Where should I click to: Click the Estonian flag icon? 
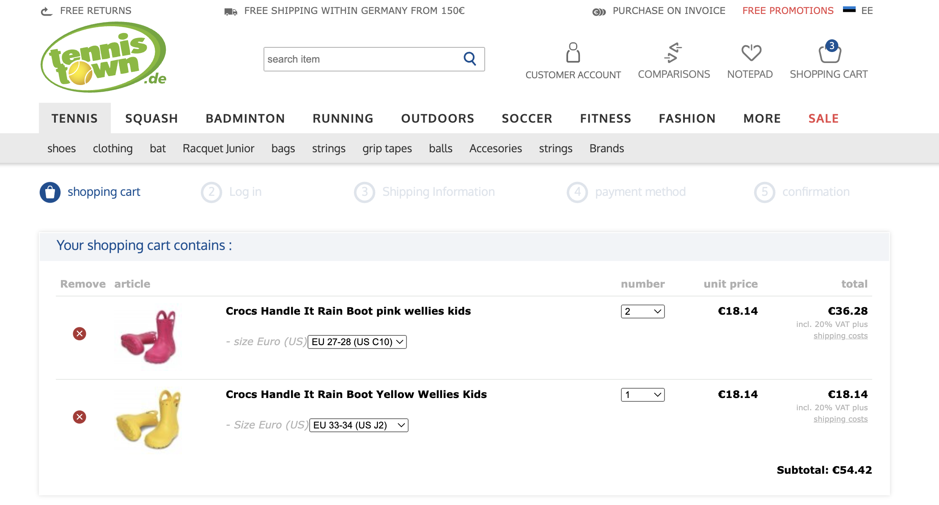(x=849, y=10)
